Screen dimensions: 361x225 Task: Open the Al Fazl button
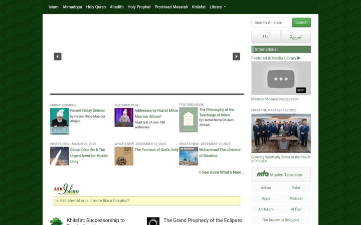click(296, 209)
